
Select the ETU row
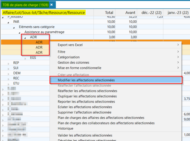click(16, 83)
